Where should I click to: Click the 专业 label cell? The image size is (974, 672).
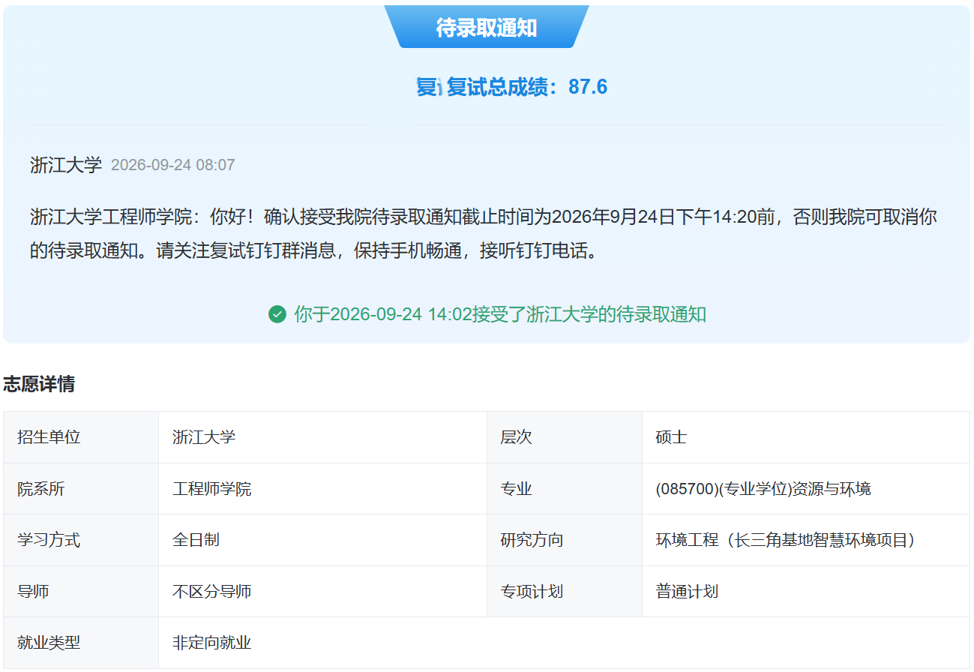click(565, 489)
